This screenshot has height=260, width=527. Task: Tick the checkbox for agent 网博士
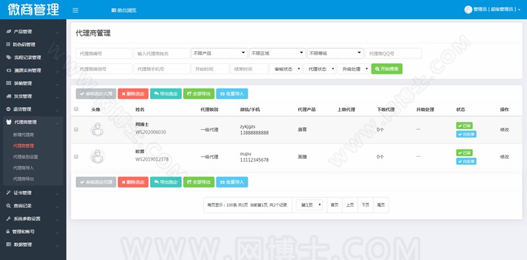(x=76, y=129)
